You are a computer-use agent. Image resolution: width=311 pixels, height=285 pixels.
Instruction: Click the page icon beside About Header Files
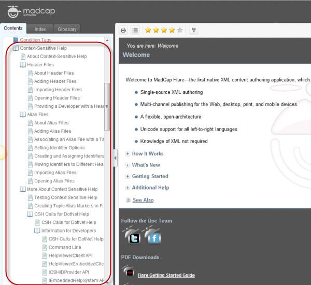pyautogui.click(x=30, y=73)
